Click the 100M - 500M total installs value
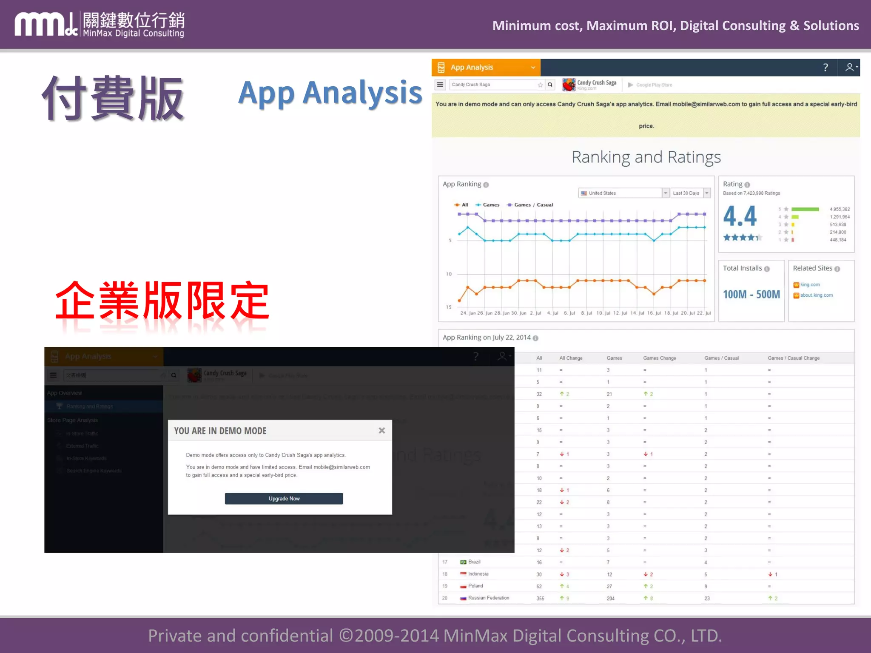This screenshot has height=653, width=871. pyautogui.click(x=751, y=295)
